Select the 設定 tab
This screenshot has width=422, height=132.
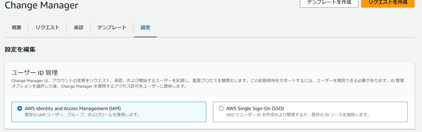click(145, 27)
